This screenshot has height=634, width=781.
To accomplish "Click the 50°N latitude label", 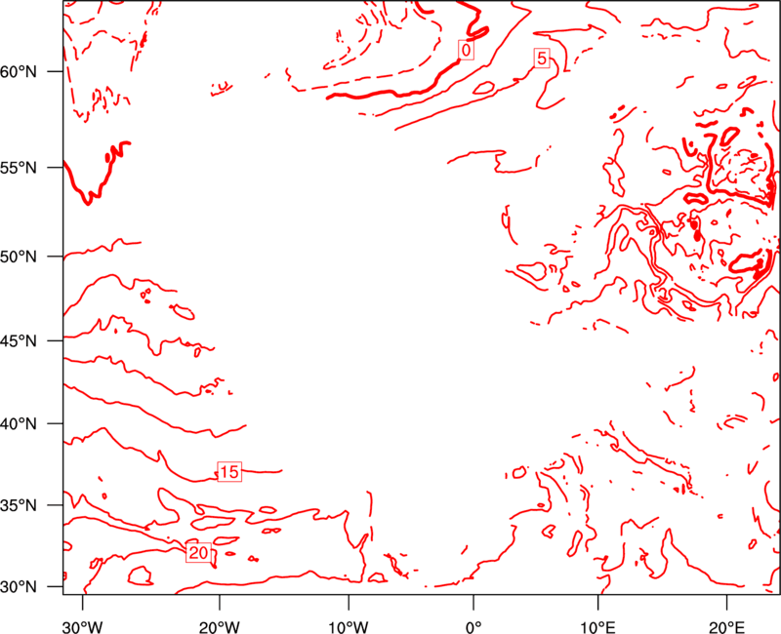I will point(19,257).
